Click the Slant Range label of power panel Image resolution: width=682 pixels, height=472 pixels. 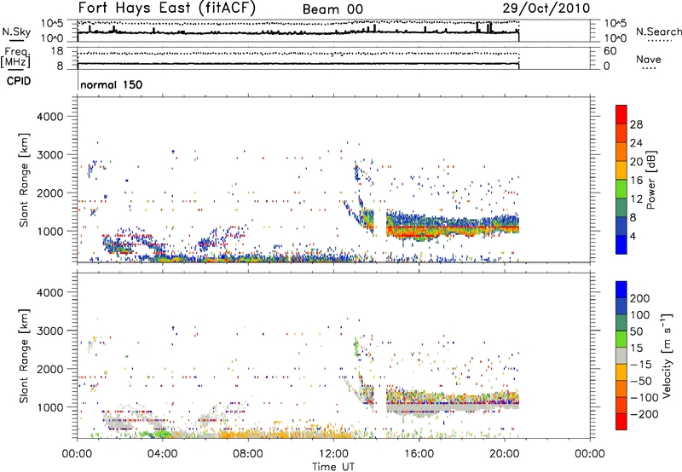point(24,180)
